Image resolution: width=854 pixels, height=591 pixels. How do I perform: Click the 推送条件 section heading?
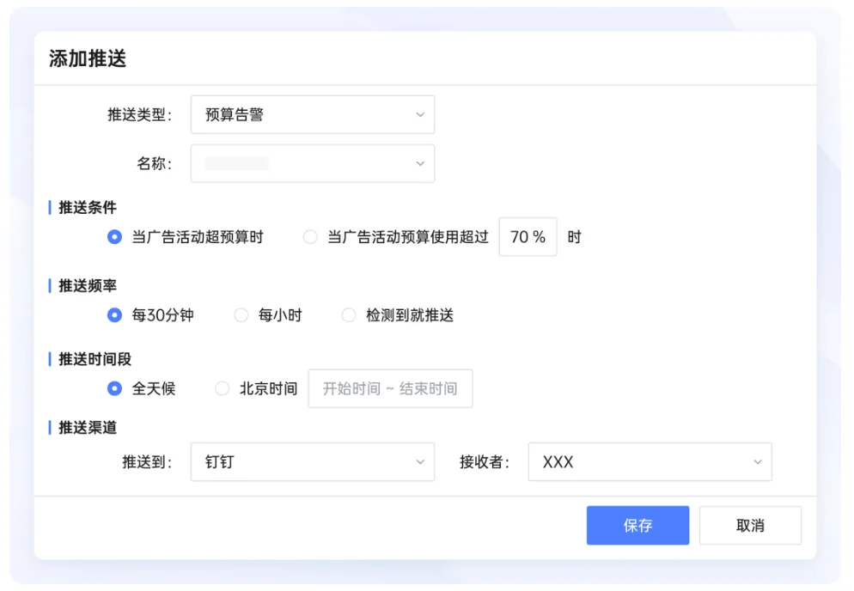point(88,208)
